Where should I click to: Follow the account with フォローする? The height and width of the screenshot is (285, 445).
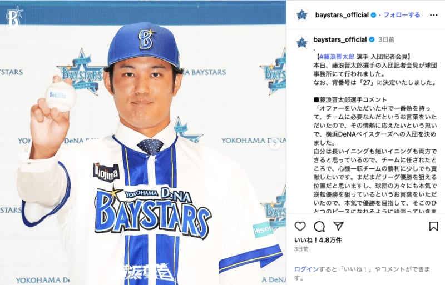tap(402, 15)
